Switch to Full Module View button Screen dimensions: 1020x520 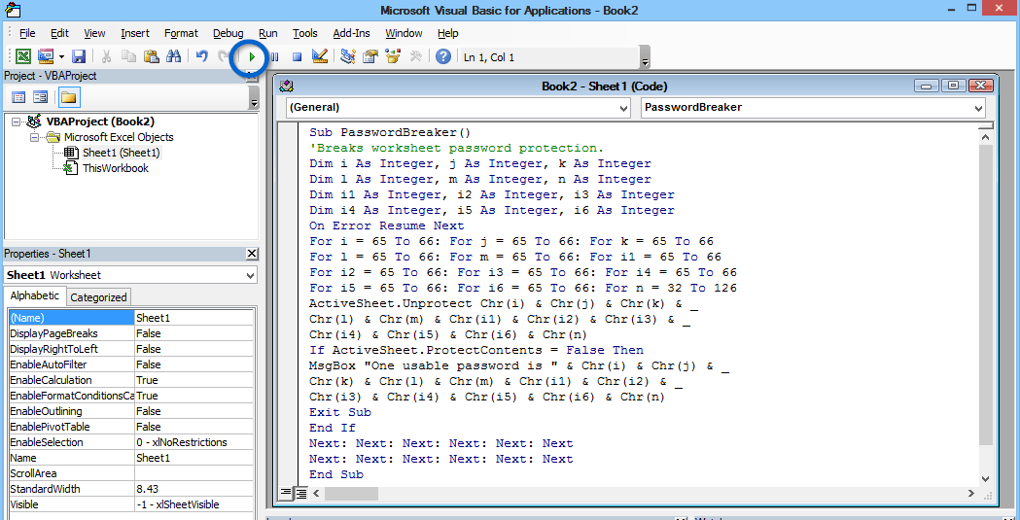301,494
